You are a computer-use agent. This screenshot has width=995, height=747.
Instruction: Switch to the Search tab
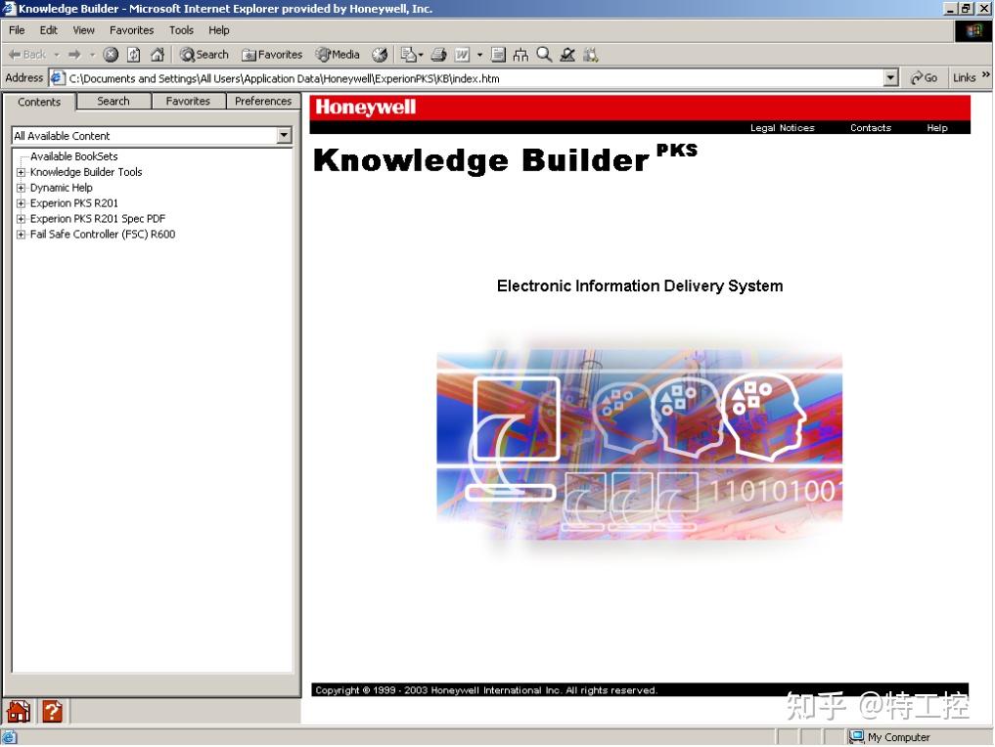[113, 101]
